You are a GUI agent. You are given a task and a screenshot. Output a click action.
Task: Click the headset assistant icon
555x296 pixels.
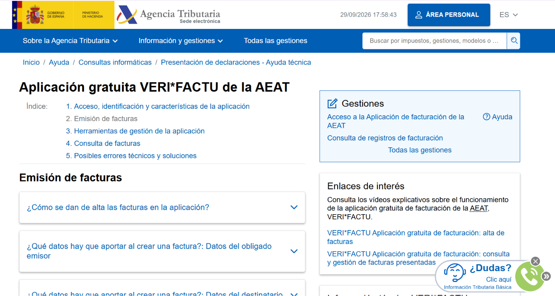point(455,273)
